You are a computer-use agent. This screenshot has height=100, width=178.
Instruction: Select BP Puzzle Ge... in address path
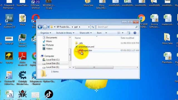tap(63, 27)
